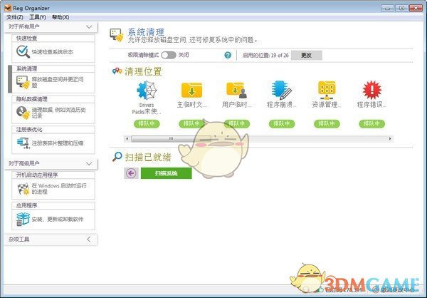This screenshot has width=427, height=298.
Task: Open 安装、更新或卸载软件 box icon
Action: (x=23, y=219)
